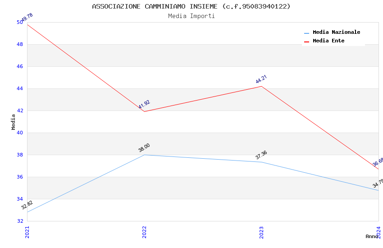
Task: Click the 32.82 data label
Action: (27, 205)
